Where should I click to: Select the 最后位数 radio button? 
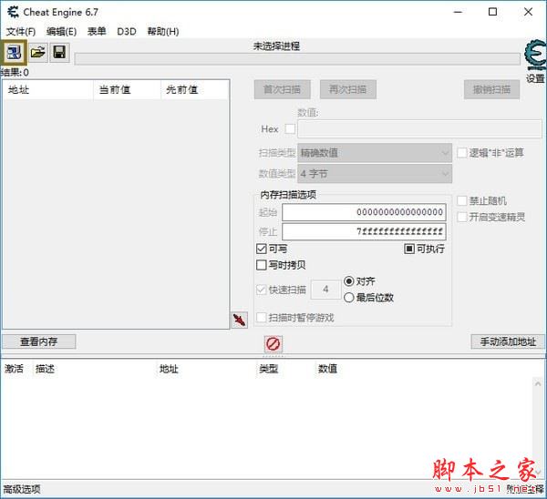click(x=349, y=298)
